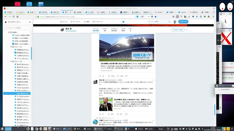This screenshot has height=131, width=234.
Task: Click the フォローする follow button
Action: coord(178,30)
